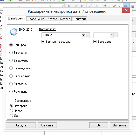Select the Ежегодно radio button
Screen dimensions: 136x135
[18, 84]
